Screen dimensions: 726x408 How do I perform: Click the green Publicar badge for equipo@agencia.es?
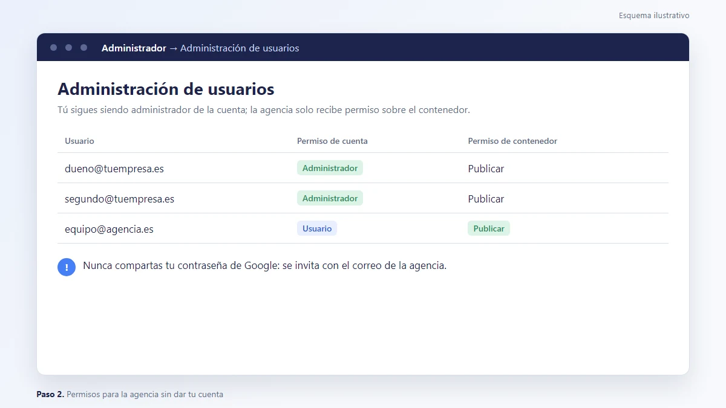click(489, 228)
